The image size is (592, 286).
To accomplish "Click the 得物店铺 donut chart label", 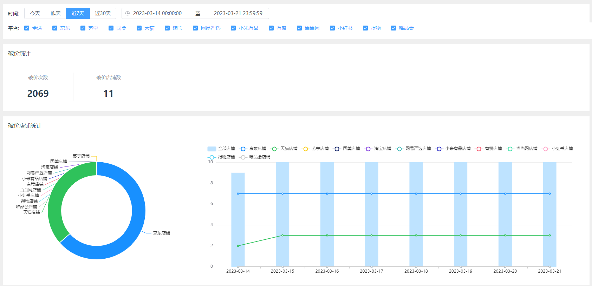I will point(29,201).
